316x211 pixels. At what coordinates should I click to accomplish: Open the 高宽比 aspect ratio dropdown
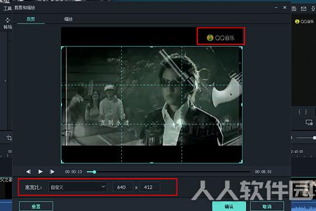78,187
